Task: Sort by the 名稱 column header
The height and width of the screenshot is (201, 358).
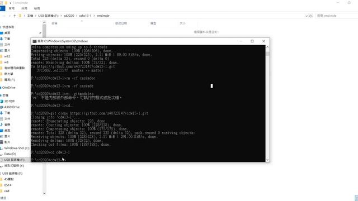Action: point(54,23)
